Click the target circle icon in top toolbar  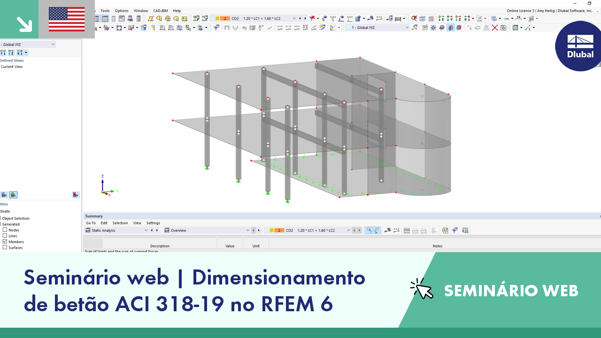[x=168, y=19]
